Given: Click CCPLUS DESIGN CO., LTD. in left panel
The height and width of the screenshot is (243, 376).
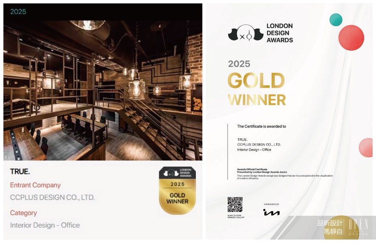Looking at the screenshot, I should click(x=52, y=197).
